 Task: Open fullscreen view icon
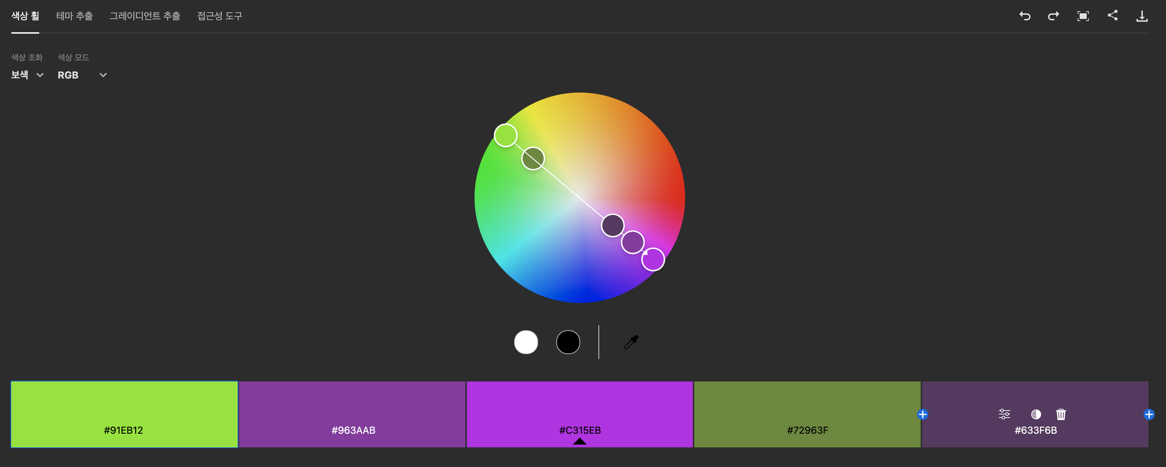coord(1083,16)
